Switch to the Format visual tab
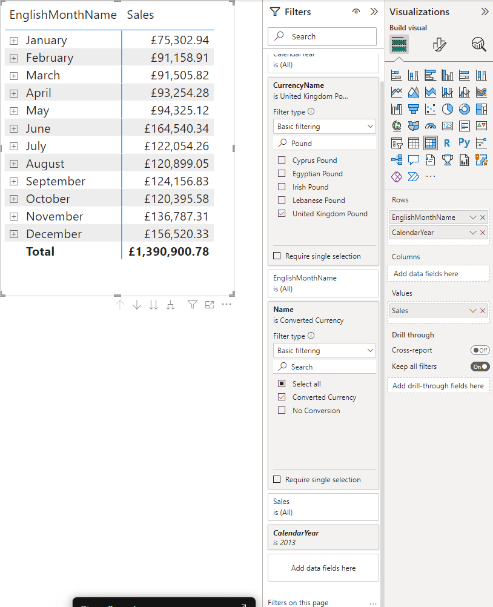The width and height of the screenshot is (493, 607). pyautogui.click(x=439, y=44)
